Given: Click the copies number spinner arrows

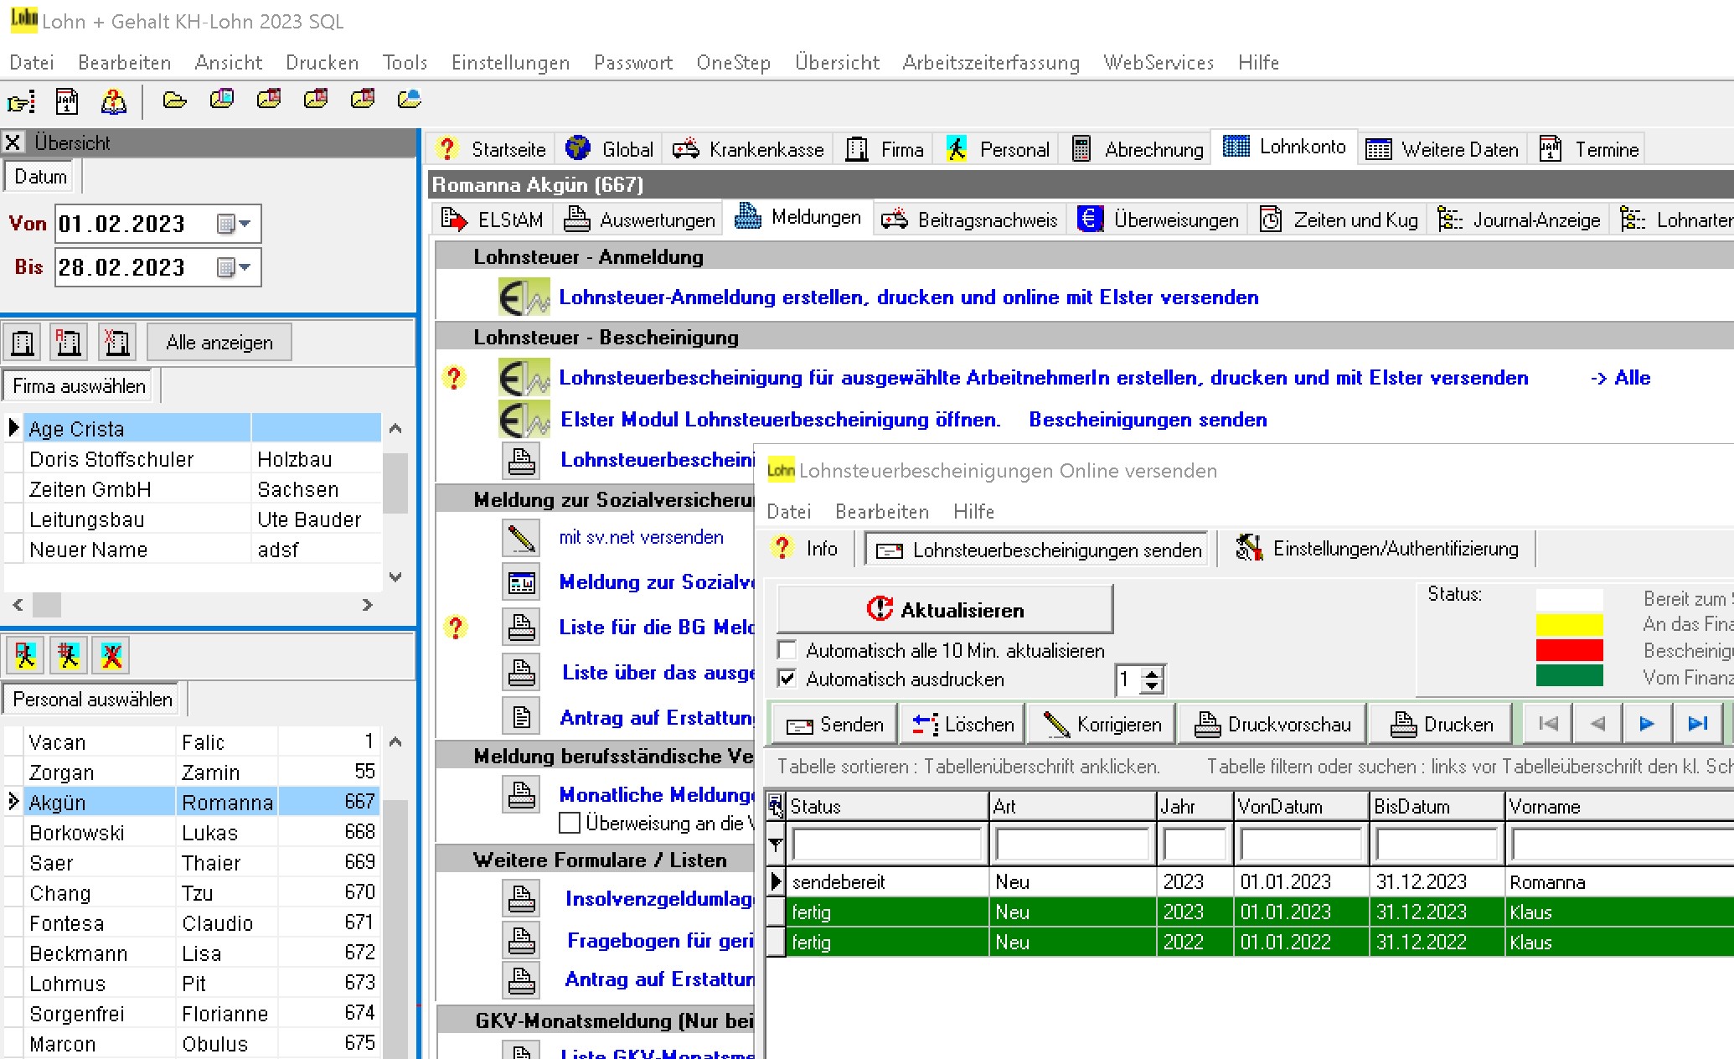Looking at the screenshot, I should pos(1152,679).
